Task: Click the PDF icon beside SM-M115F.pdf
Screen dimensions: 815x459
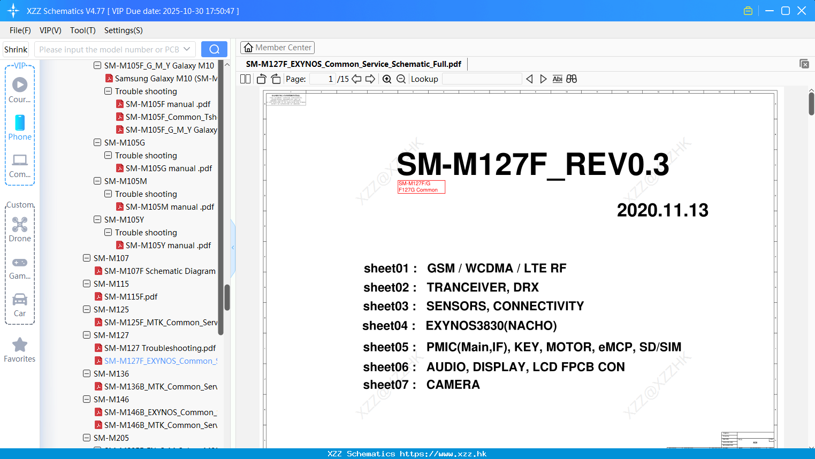Action: (98, 297)
